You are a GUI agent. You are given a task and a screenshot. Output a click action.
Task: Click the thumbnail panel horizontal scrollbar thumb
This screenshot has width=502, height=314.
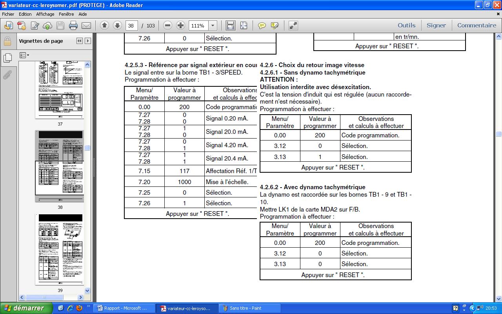pos(44,298)
